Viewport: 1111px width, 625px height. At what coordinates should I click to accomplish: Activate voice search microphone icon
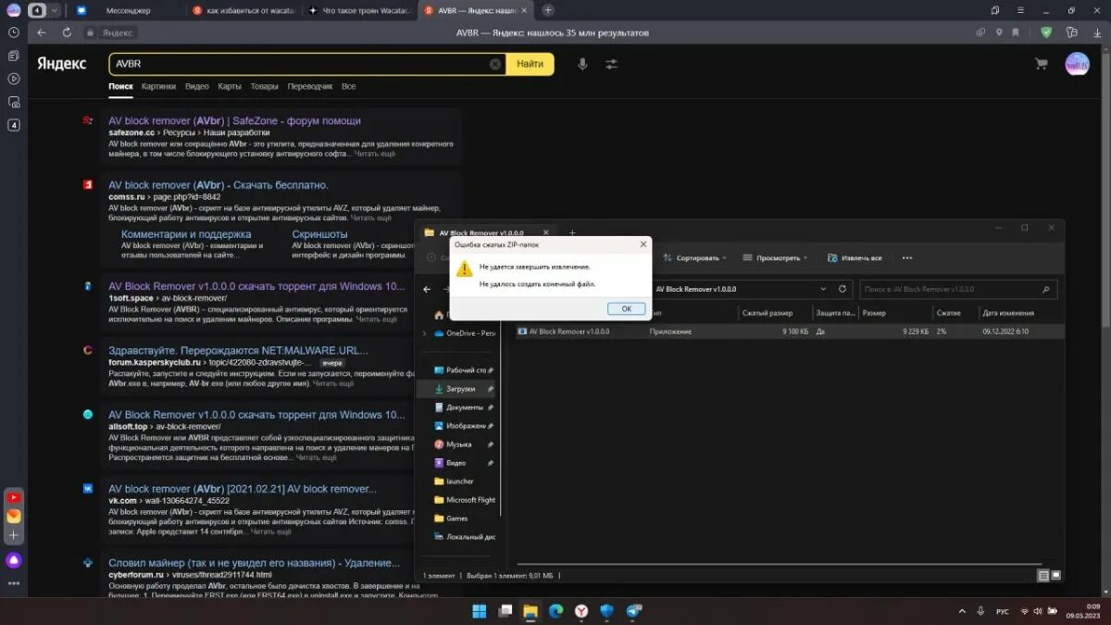point(582,64)
